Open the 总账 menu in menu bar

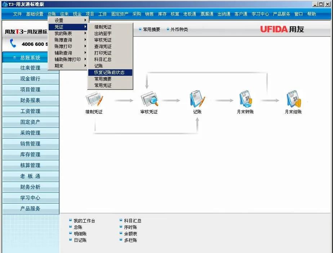click(x=52, y=14)
